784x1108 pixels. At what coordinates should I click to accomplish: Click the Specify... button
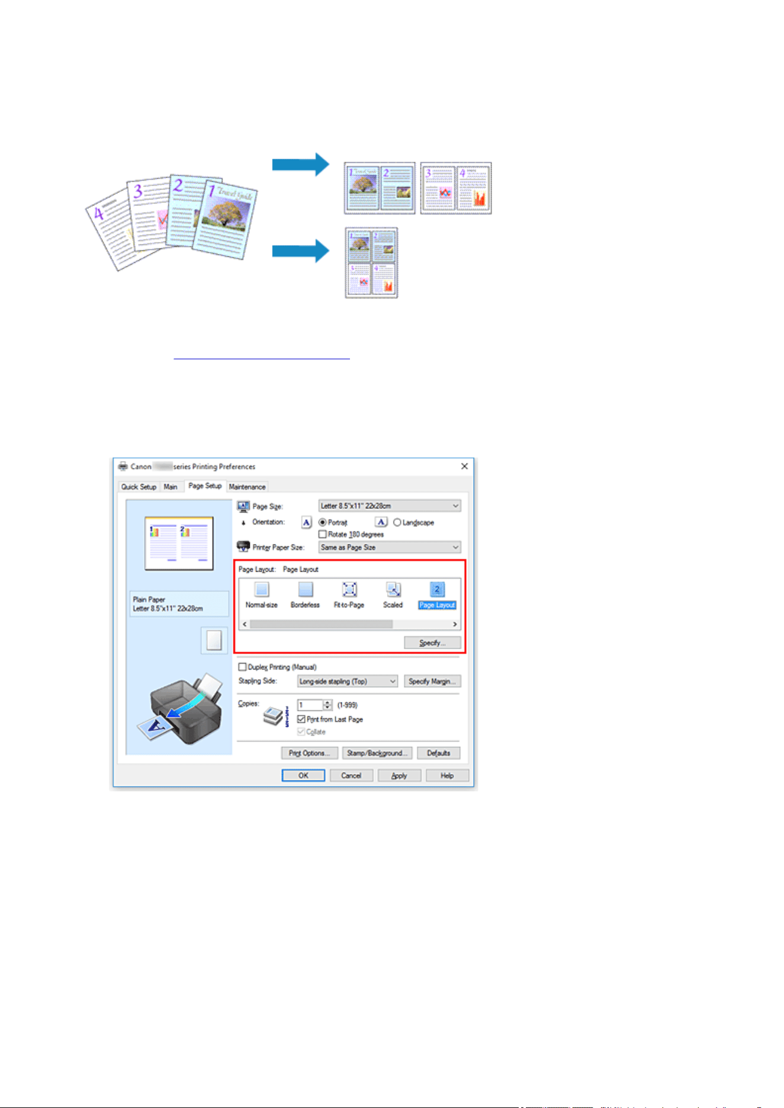tap(432, 643)
